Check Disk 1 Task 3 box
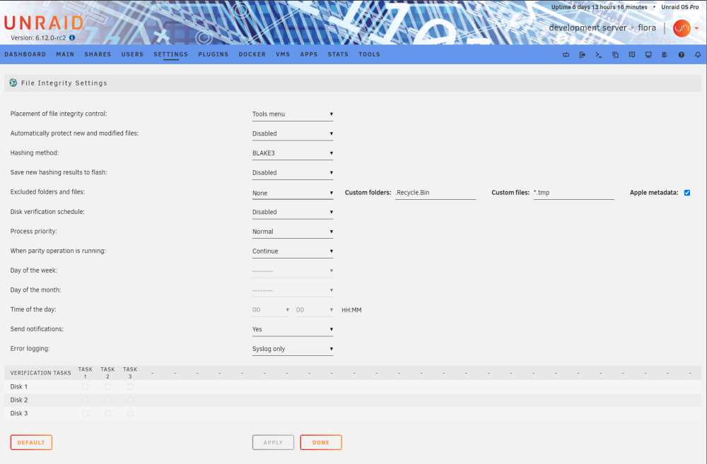707x464 pixels. pyautogui.click(x=130, y=386)
